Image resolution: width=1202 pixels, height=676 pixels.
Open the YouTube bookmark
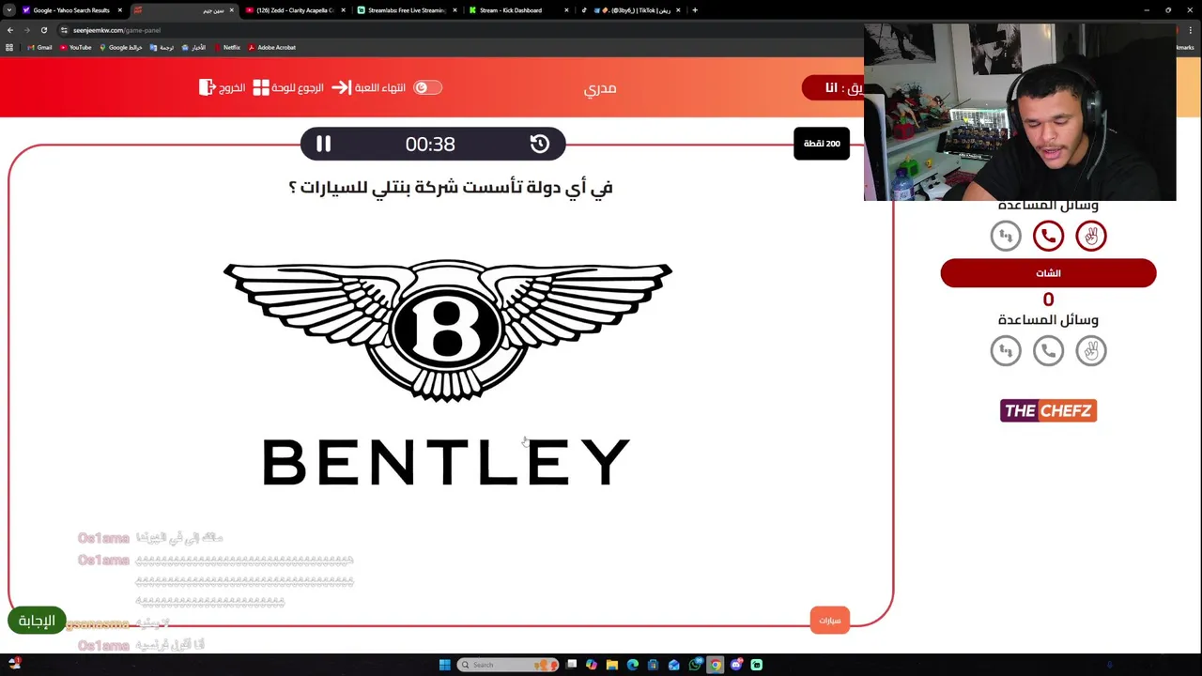[x=75, y=47]
